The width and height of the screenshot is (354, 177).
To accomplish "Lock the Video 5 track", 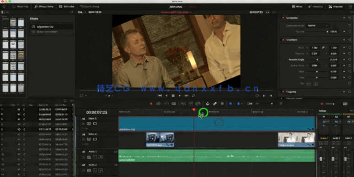I will 83,124.
